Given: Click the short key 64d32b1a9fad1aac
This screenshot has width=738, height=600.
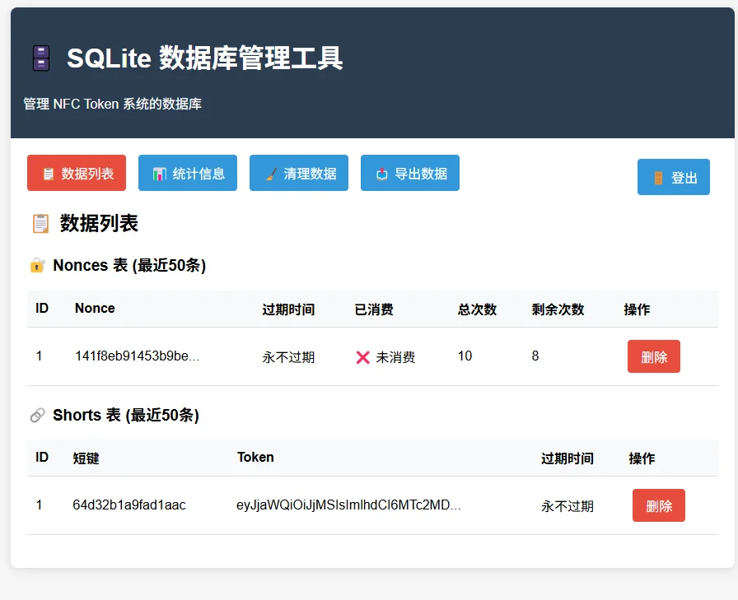Looking at the screenshot, I should coord(129,505).
